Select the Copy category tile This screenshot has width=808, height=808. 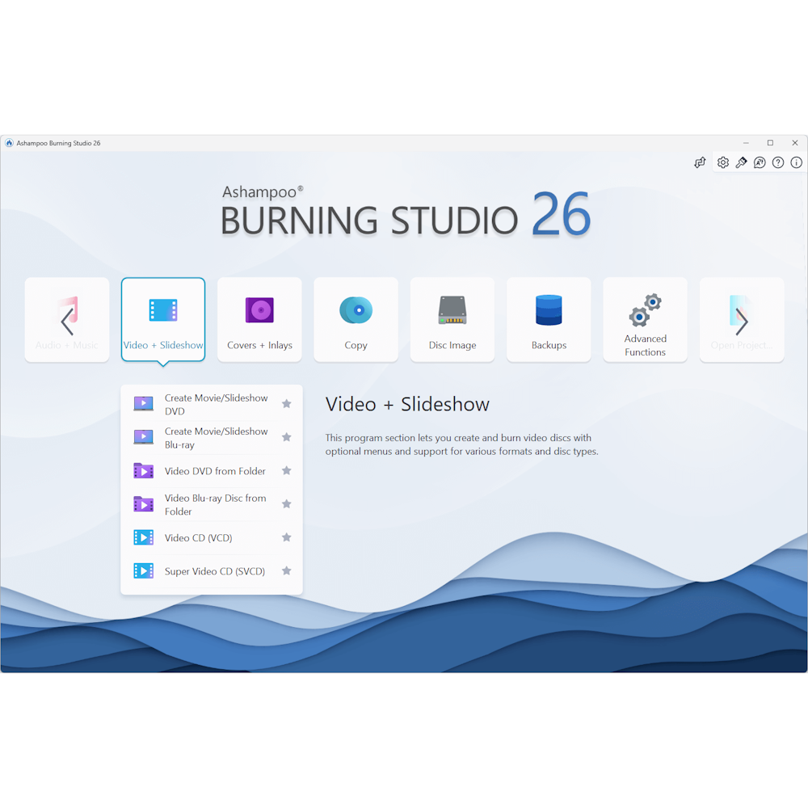coord(356,320)
